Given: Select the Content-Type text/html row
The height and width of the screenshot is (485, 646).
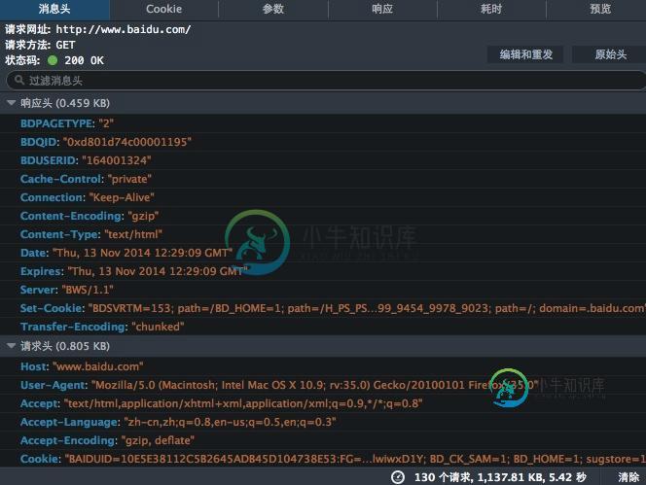Looking at the screenshot, I should point(323,234).
